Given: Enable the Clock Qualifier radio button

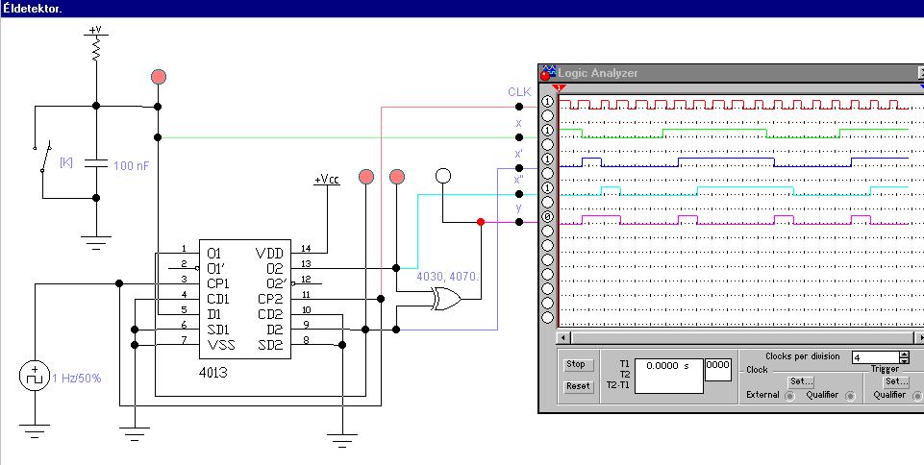Looking at the screenshot, I should click(850, 396).
